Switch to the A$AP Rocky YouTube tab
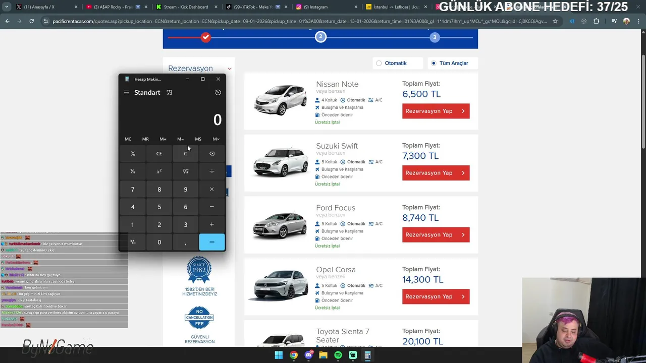 116,7
